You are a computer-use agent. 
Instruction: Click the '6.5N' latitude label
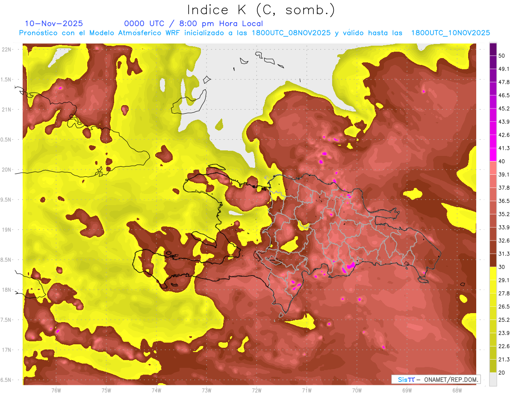(6, 380)
